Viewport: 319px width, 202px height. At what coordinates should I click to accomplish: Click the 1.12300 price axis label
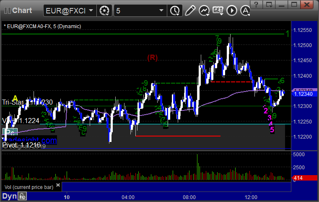(x=302, y=106)
